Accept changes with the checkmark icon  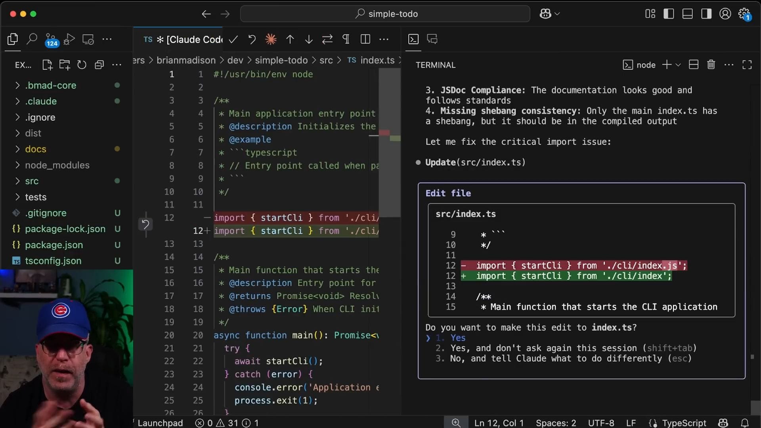[x=233, y=39]
